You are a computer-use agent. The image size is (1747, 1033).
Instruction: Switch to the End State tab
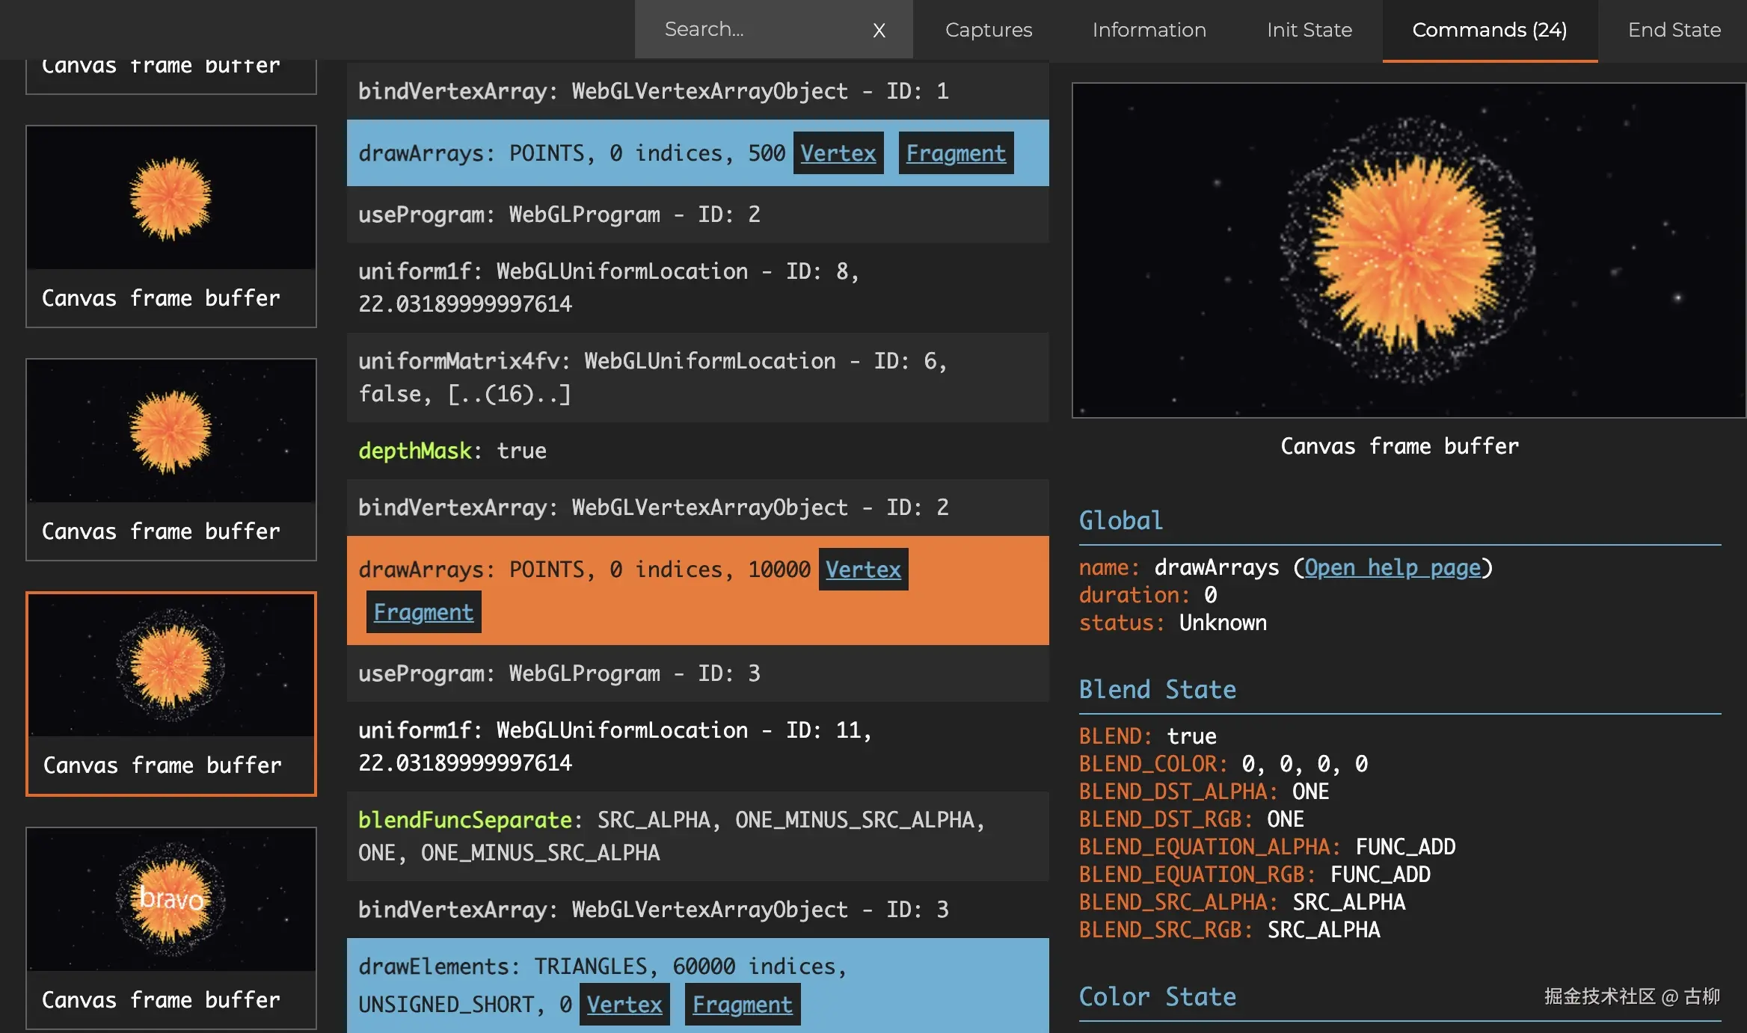click(1674, 30)
